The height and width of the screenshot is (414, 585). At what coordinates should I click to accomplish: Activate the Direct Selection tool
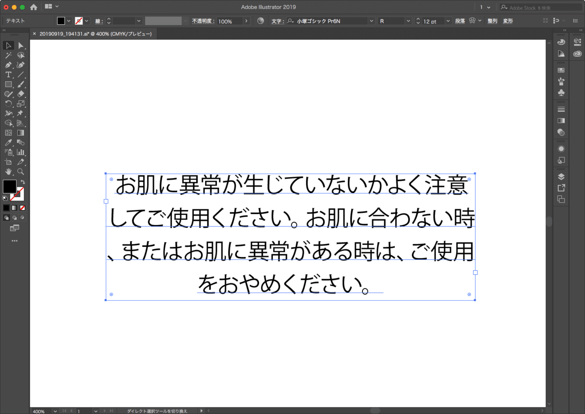click(x=21, y=46)
